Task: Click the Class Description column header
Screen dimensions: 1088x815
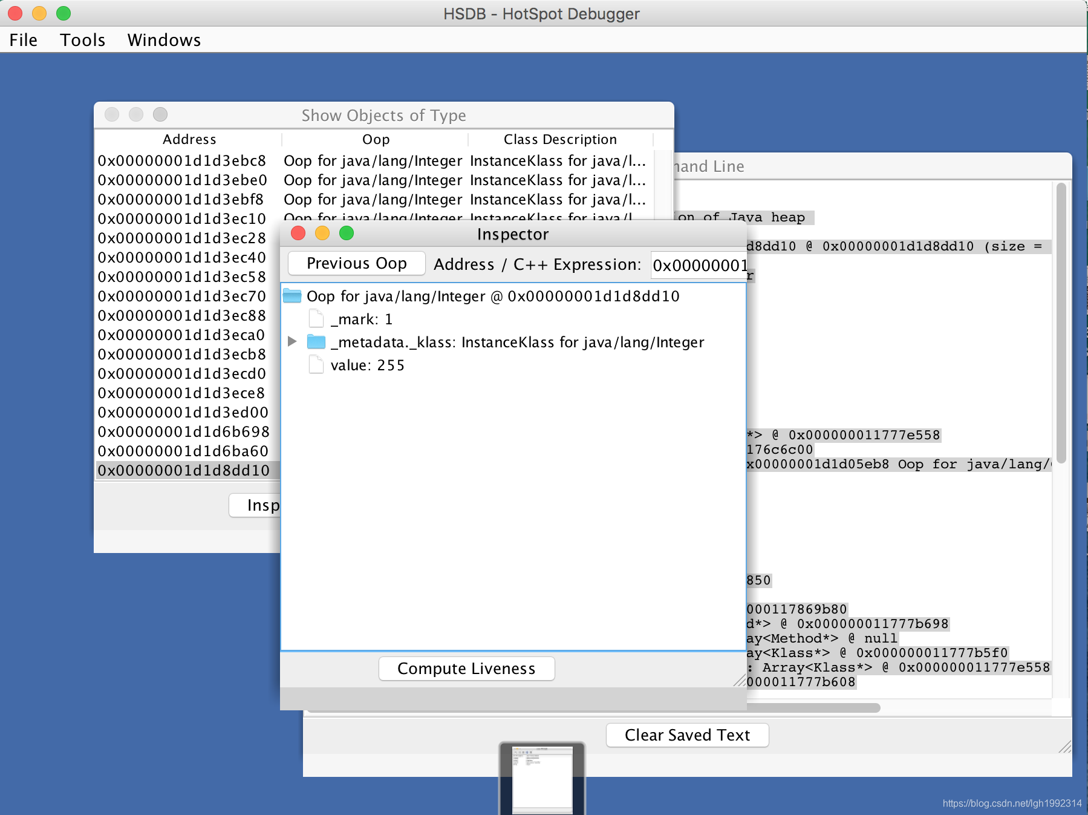Action: click(561, 139)
